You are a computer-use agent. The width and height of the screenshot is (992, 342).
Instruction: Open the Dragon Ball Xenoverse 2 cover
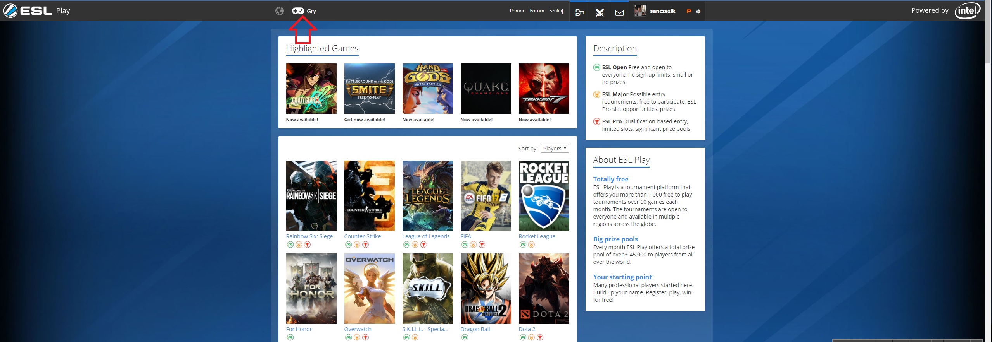pos(486,289)
